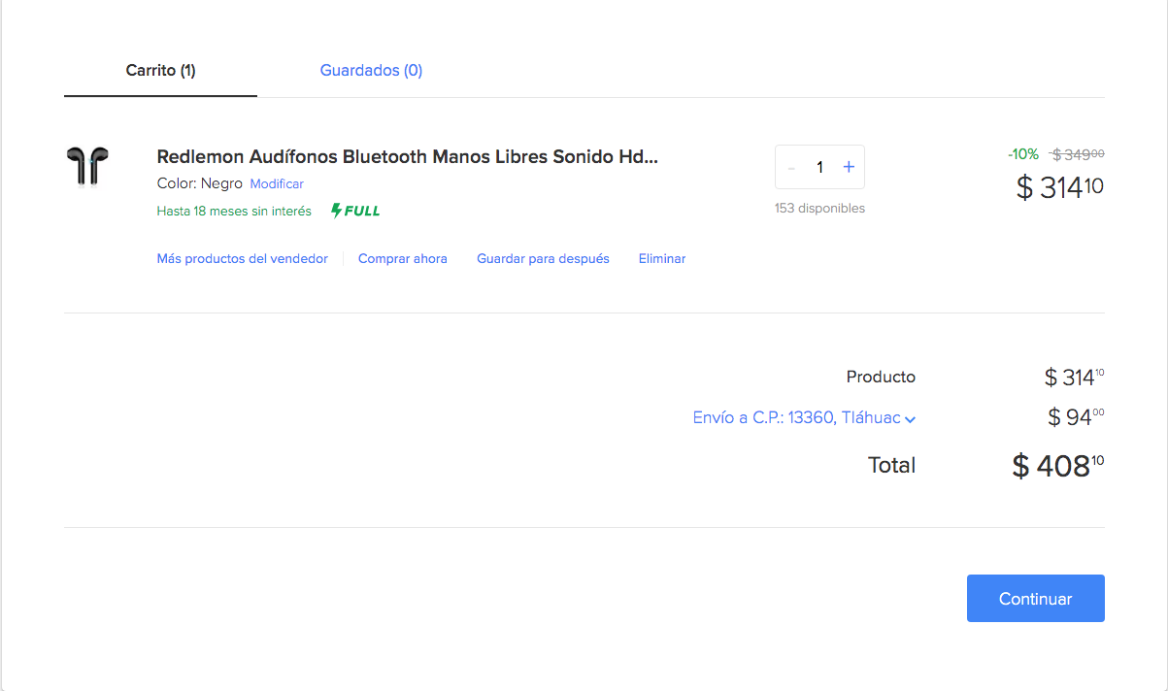Open the Guardados (0) tab
The height and width of the screenshot is (691, 1168).
click(x=371, y=71)
